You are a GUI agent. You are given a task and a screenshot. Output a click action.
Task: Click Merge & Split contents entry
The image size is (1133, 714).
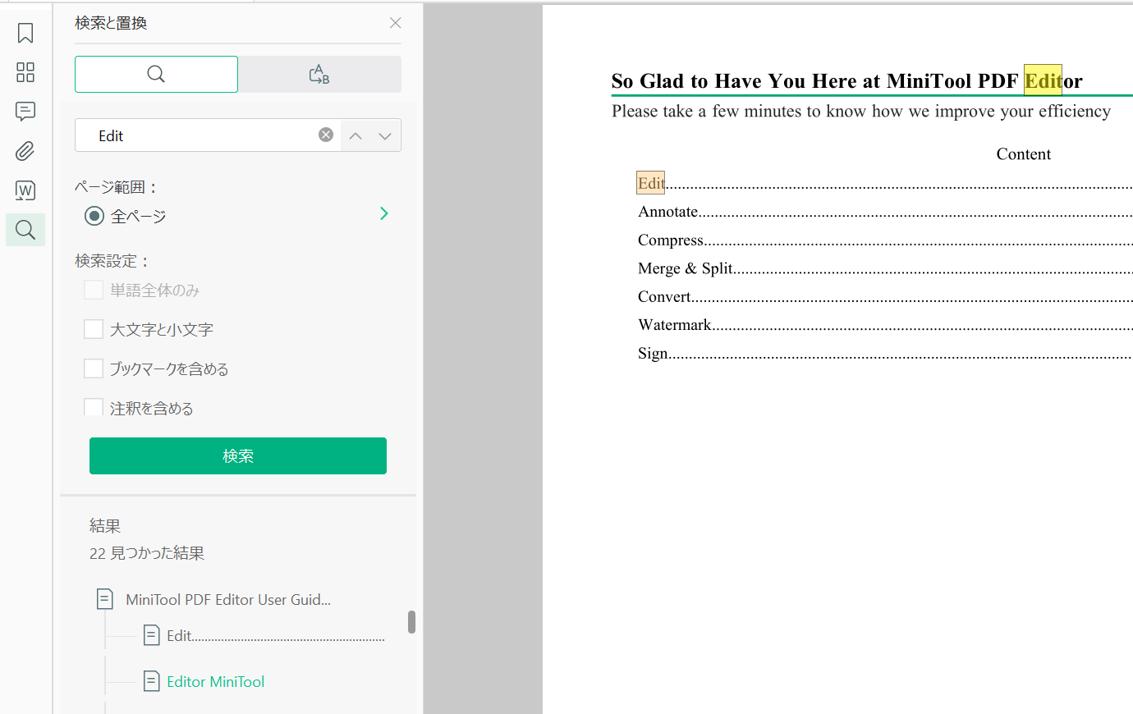coord(685,268)
